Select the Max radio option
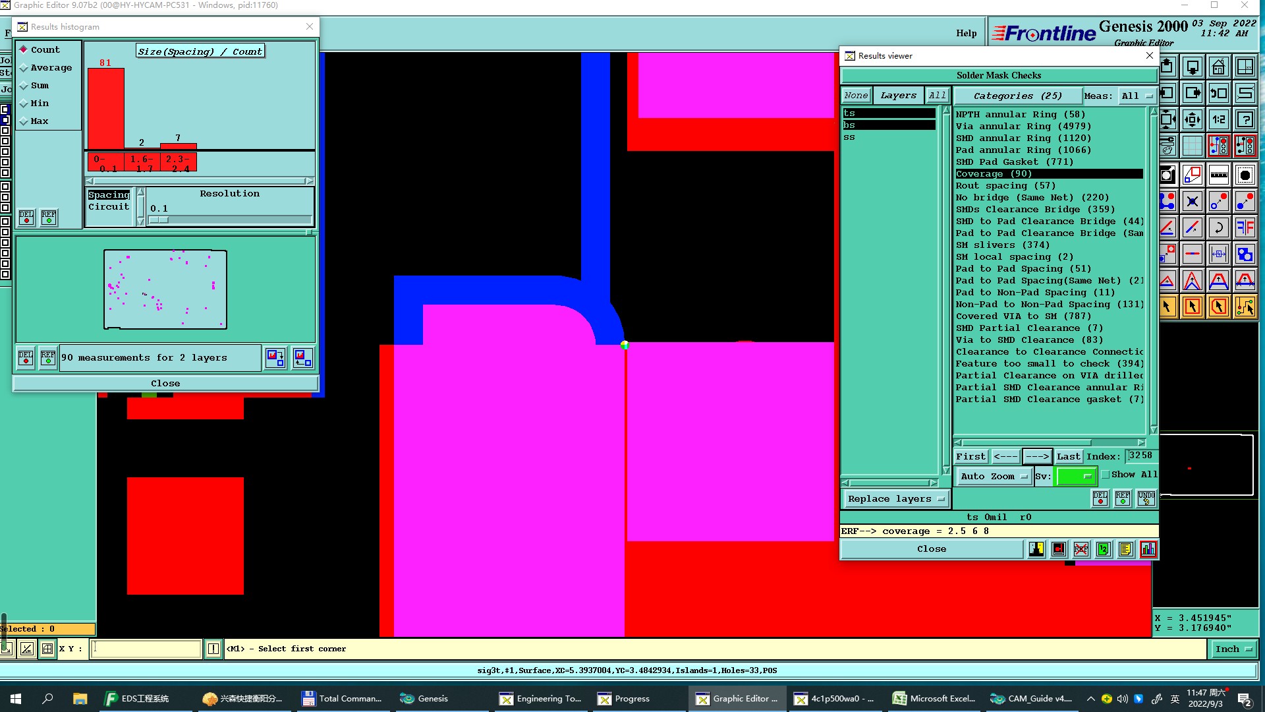1265x712 pixels. pos(24,121)
